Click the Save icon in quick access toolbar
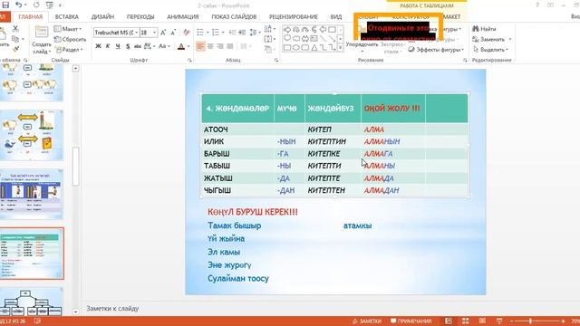Screen dimensions: 580x326 5,5
